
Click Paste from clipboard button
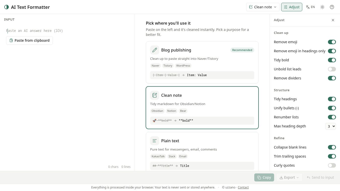coord(29,40)
